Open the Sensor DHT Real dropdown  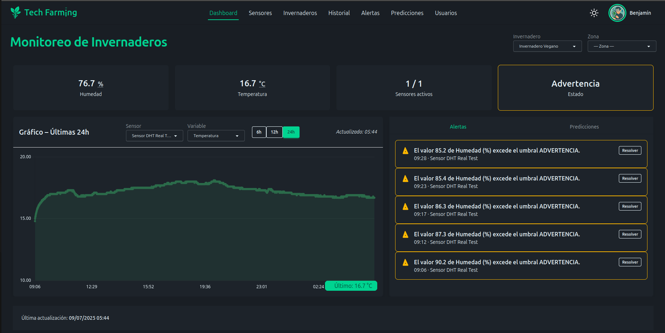point(154,135)
